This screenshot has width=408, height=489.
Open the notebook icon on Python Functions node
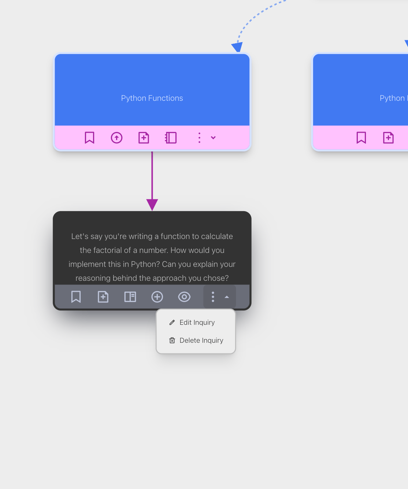(x=171, y=138)
